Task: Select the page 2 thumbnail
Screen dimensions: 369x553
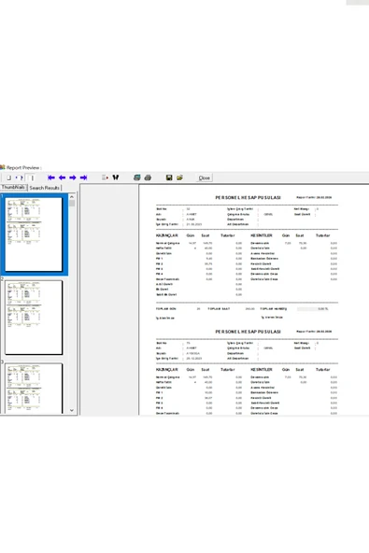Action: pyautogui.click(x=34, y=318)
